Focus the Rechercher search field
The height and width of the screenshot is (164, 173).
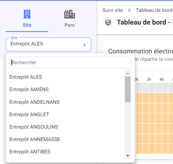(70, 63)
